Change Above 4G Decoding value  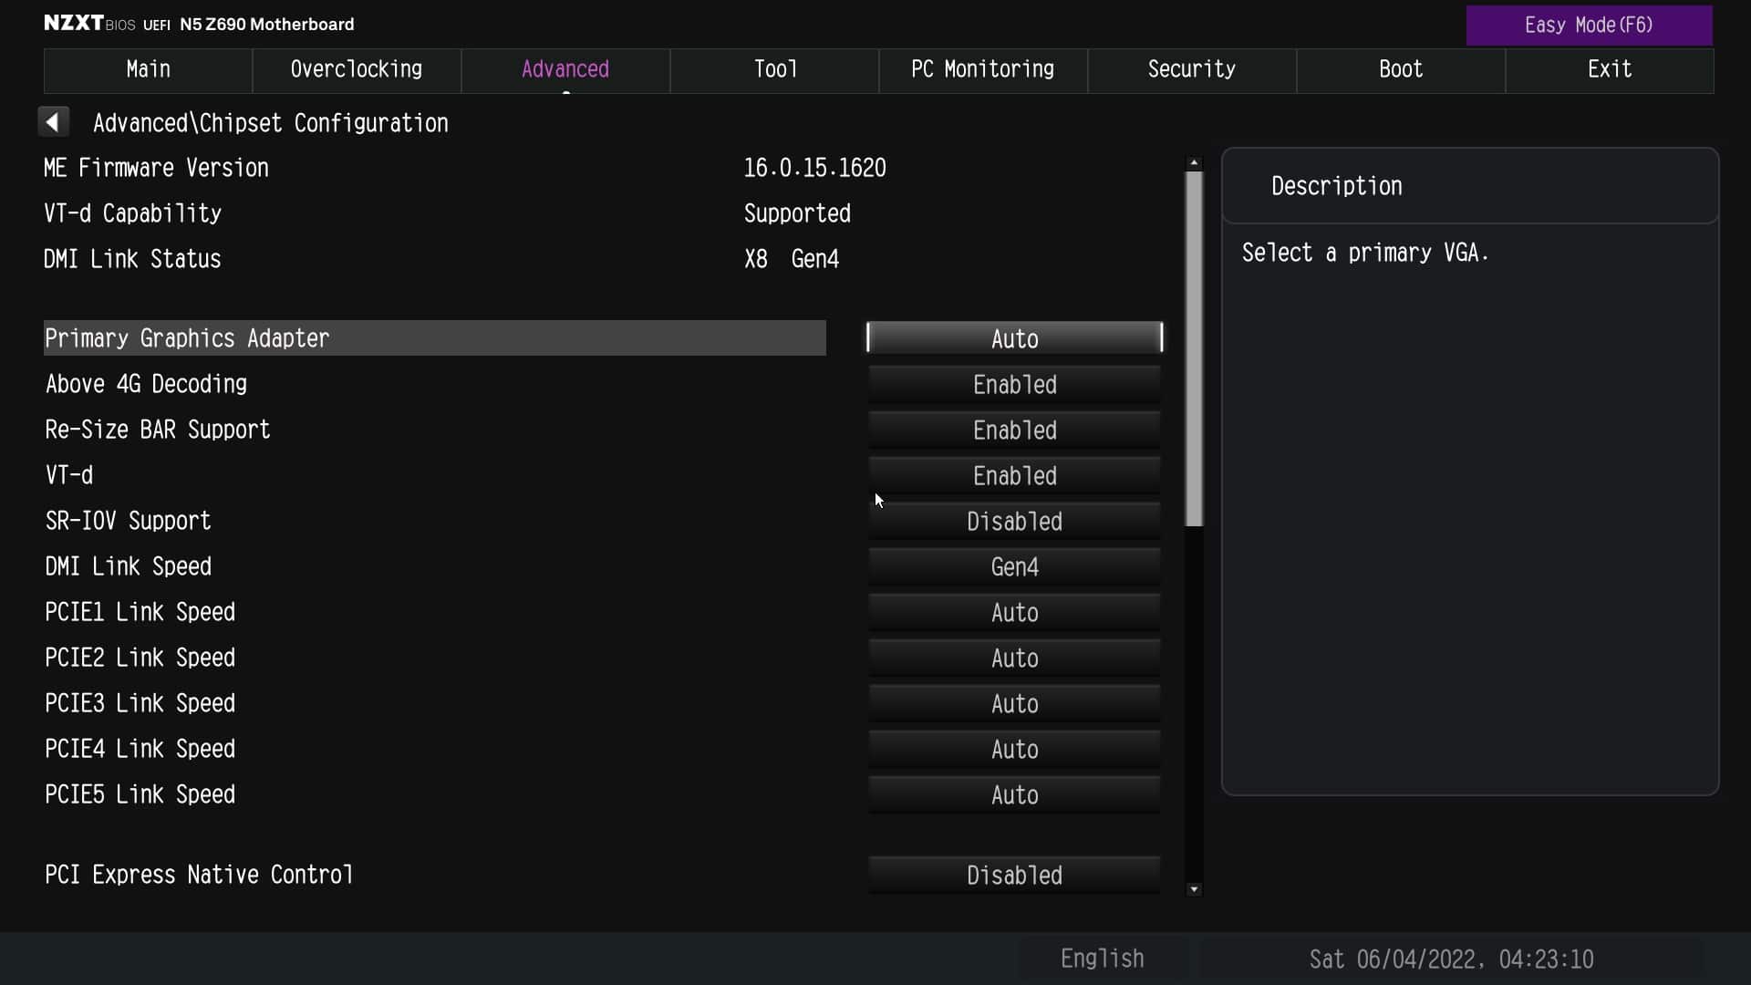click(x=1014, y=384)
